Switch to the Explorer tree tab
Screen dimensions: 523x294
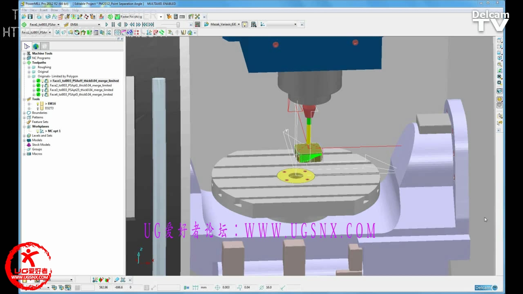point(27,46)
